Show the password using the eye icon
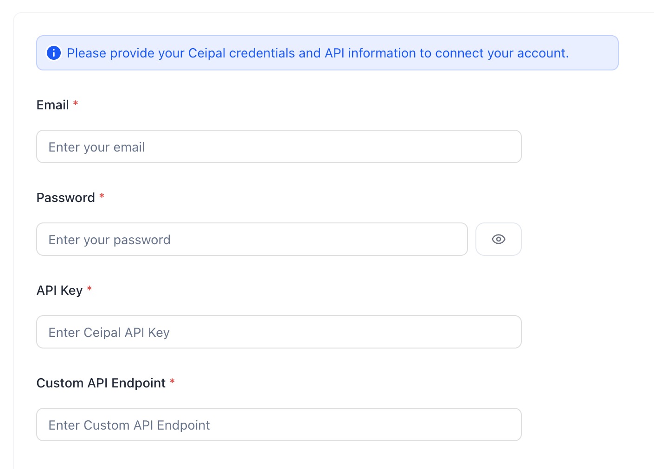The height and width of the screenshot is (469, 654). [x=498, y=239]
